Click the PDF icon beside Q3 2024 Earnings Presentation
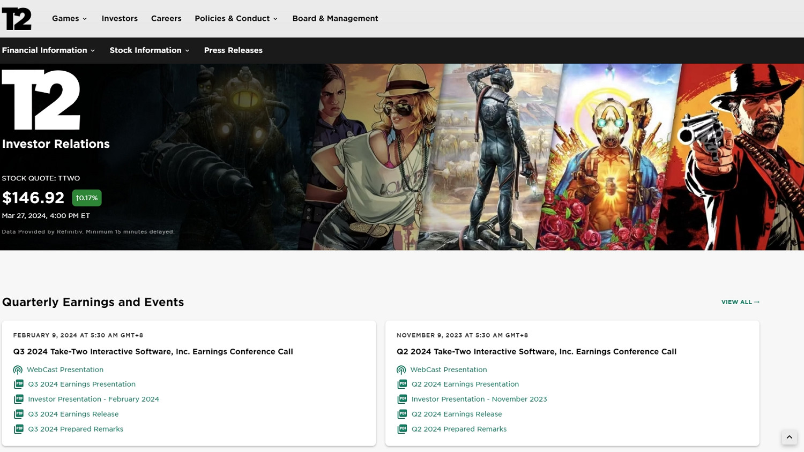 (19, 384)
